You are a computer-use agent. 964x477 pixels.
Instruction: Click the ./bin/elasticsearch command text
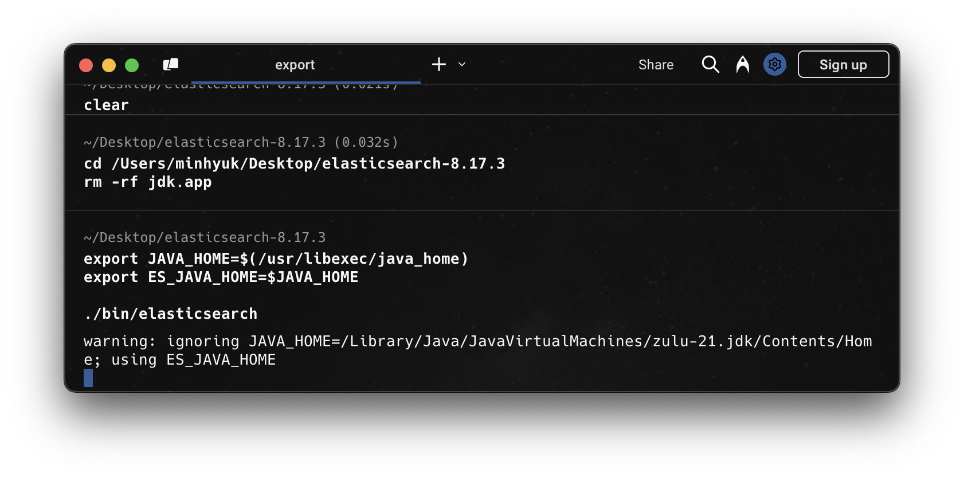tap(171, 314)
